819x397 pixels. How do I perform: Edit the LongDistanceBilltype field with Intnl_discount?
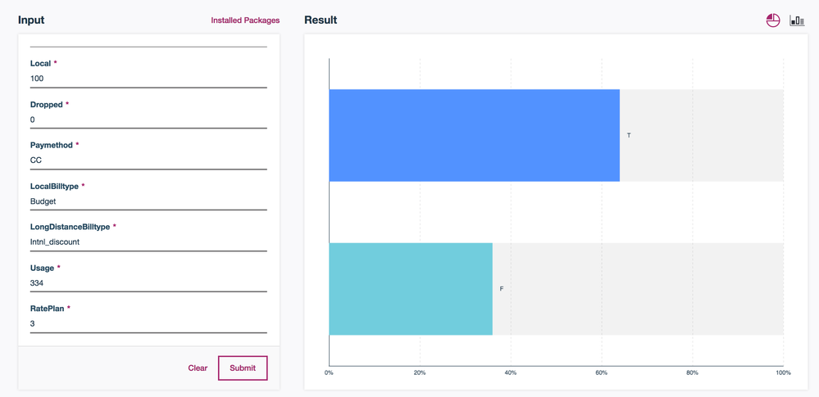[148, 242]
